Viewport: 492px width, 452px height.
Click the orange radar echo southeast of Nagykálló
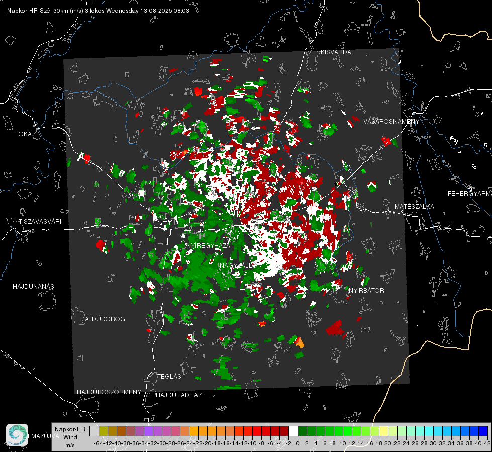click(x=300, y=342)
